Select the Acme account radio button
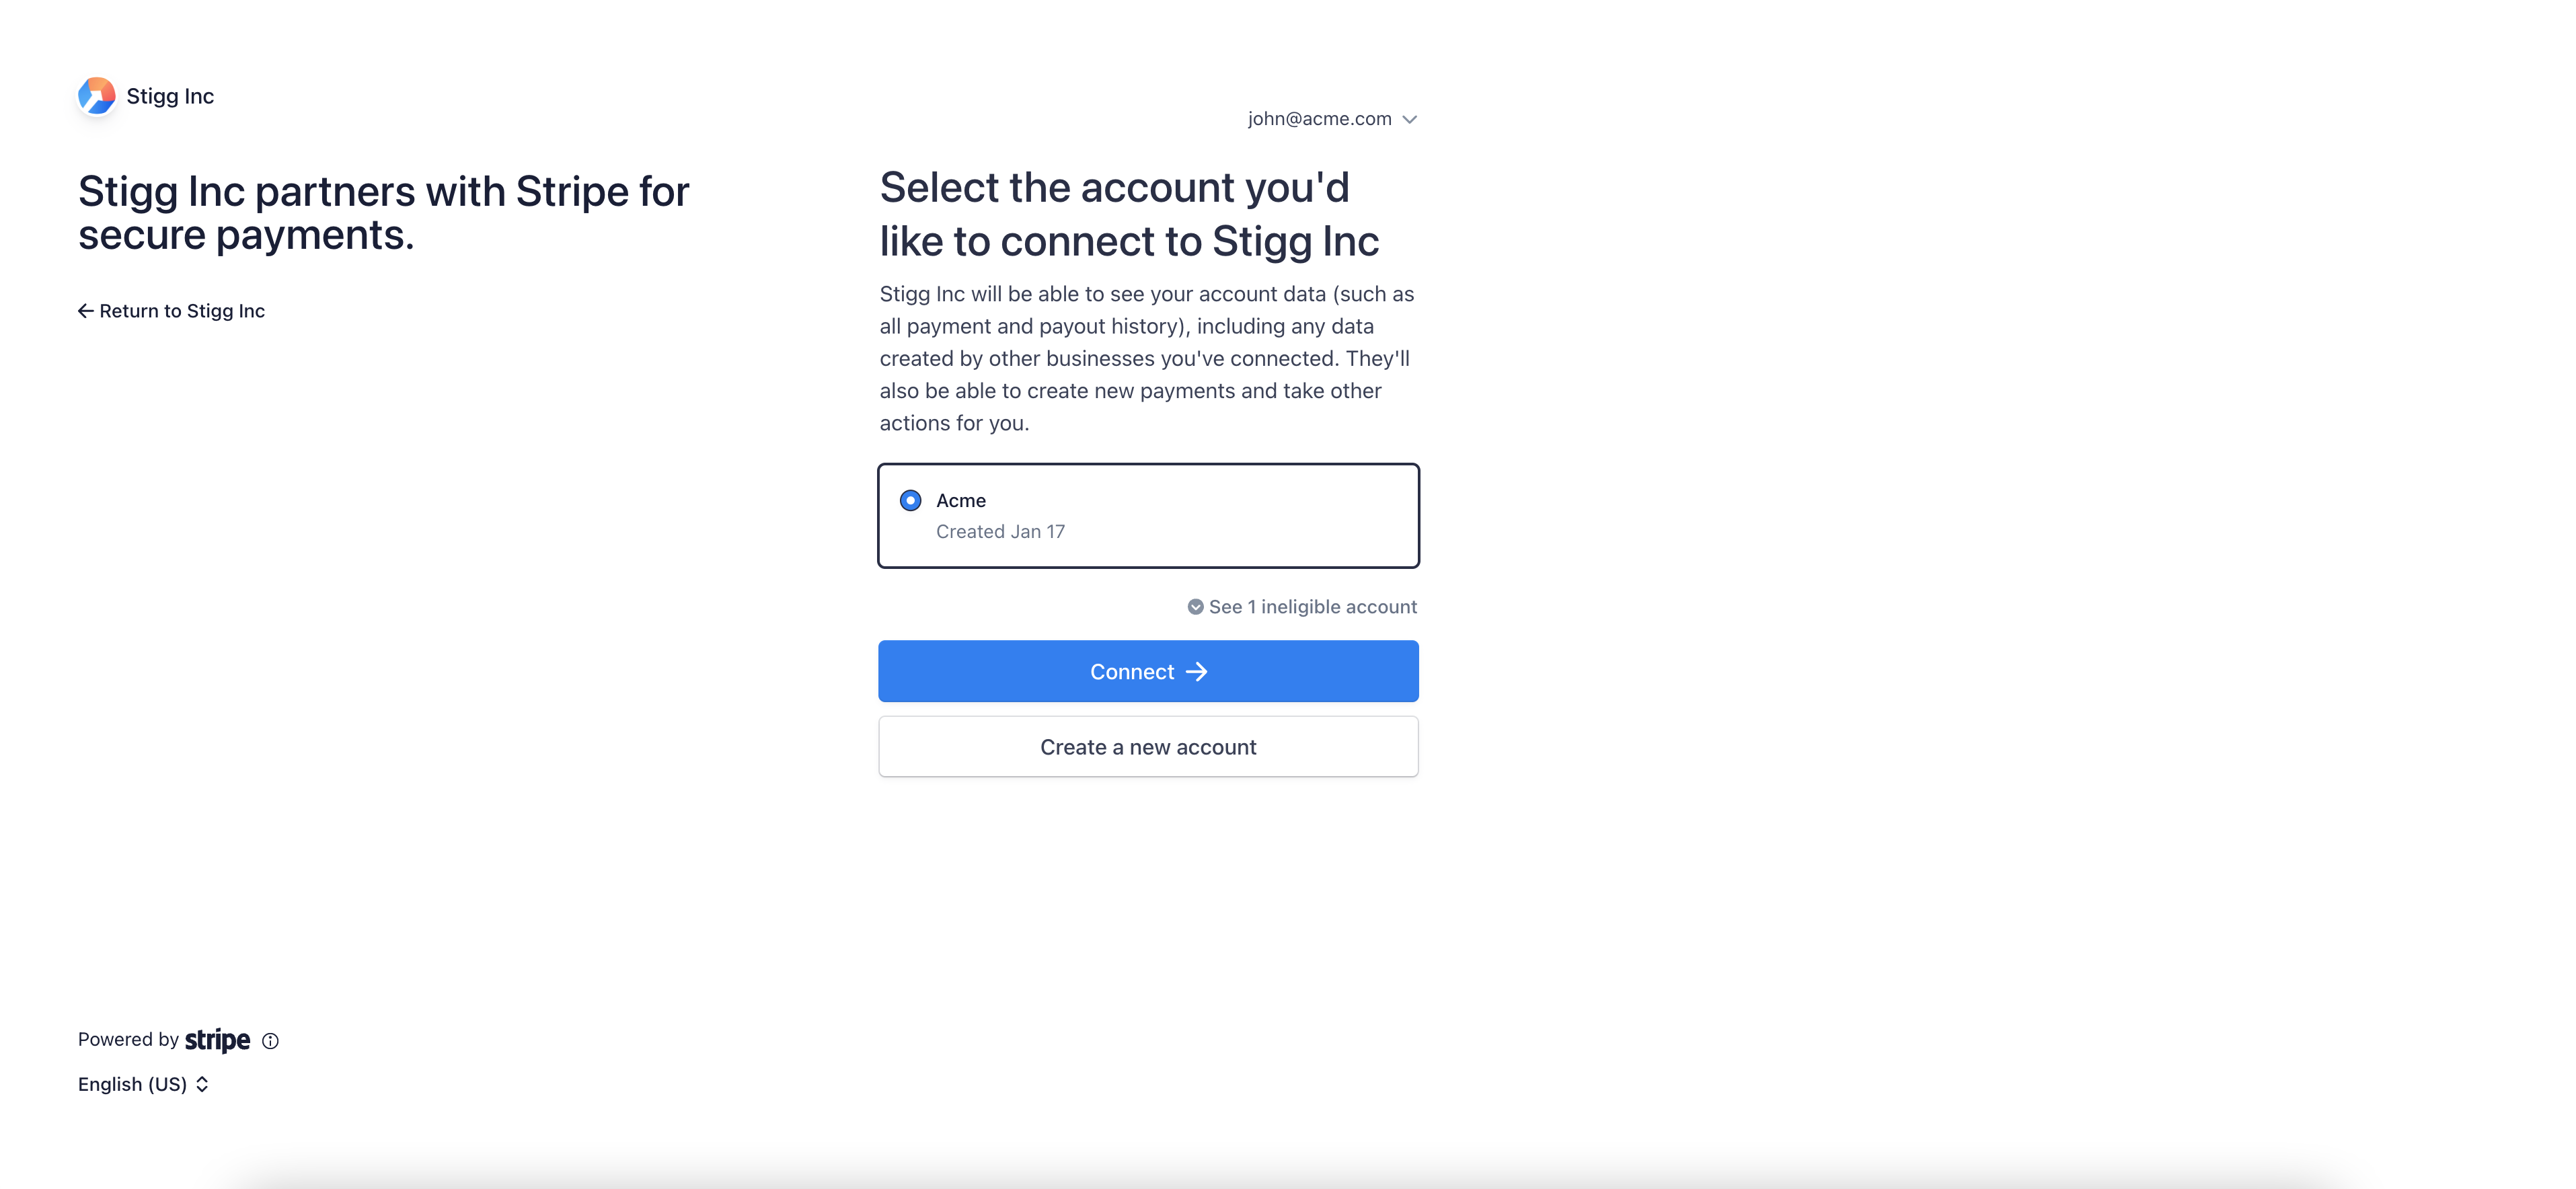 [x=910, y=500]
